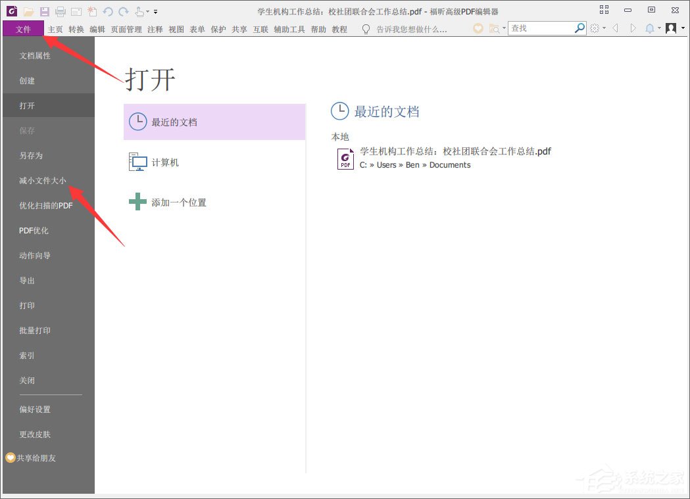Screen dimensions: 690x499
Task: Open the recent file 校社团联合会工作总结.pdf
Action: (x=455, y=151)
